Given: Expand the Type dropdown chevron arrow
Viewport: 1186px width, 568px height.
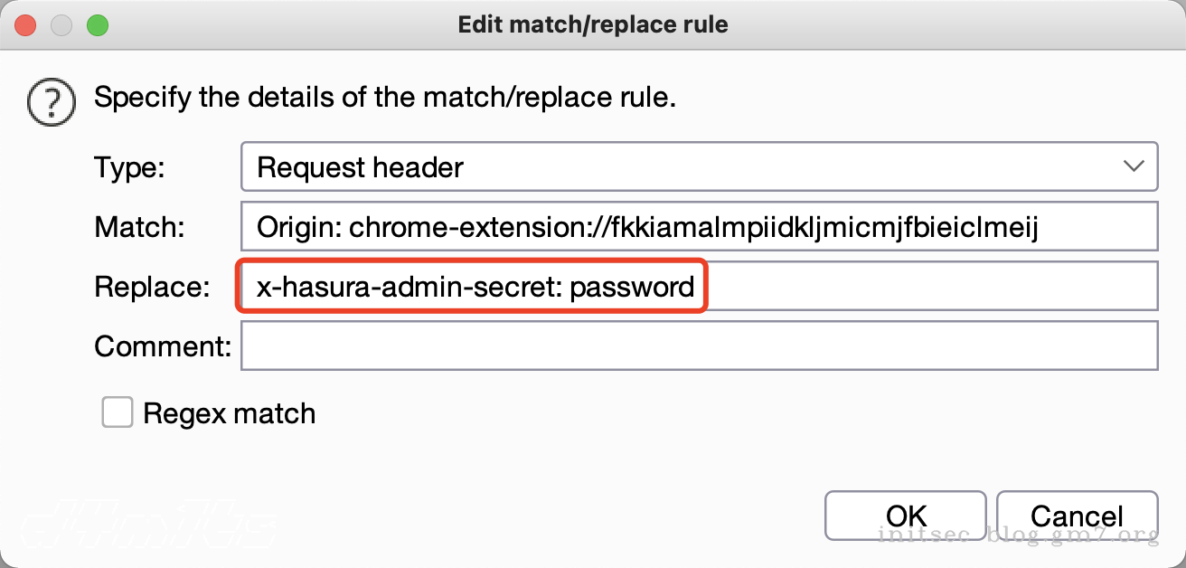Looking at the screenshot, I should tap(1132, 166).
